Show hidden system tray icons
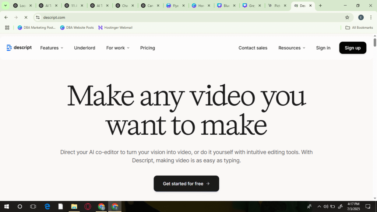This screenshot has width=377, height=212. (319, 206)
